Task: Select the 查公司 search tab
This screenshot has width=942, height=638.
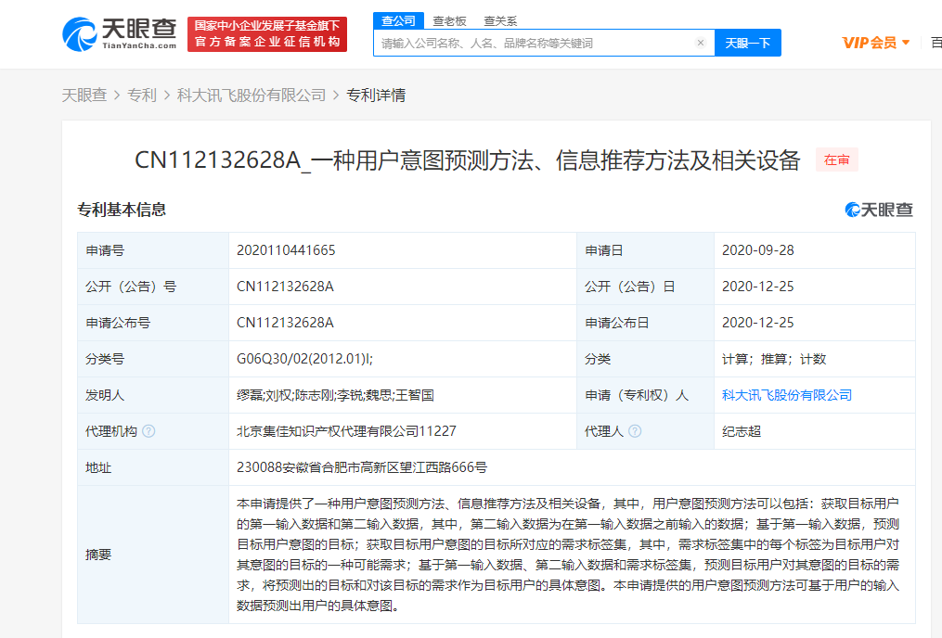Action: 399,20
